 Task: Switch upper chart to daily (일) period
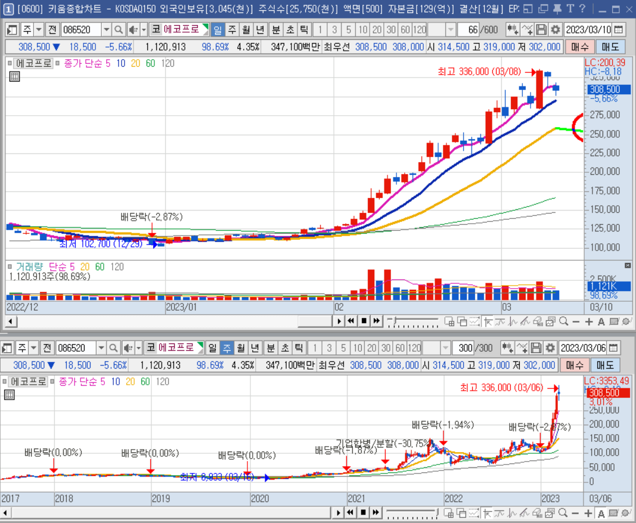[x=218, y=30]
